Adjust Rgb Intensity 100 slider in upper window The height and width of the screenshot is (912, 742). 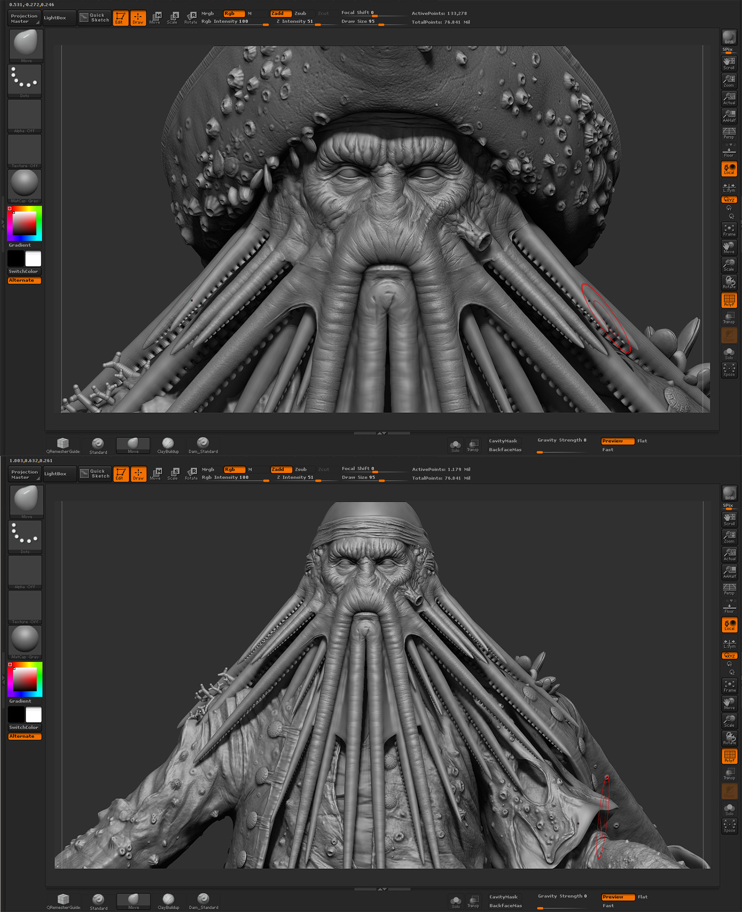[x=235, y=22]
